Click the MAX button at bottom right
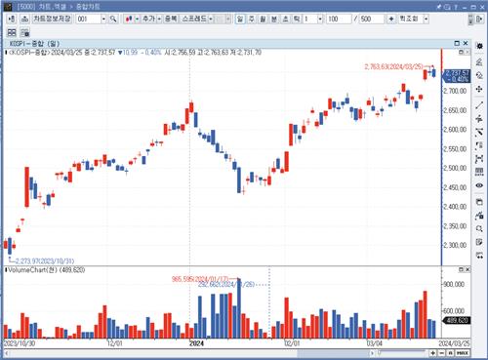 (x=463, y=353)
